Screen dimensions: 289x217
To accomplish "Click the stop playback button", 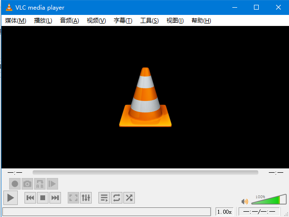I will tap(43, 198).
